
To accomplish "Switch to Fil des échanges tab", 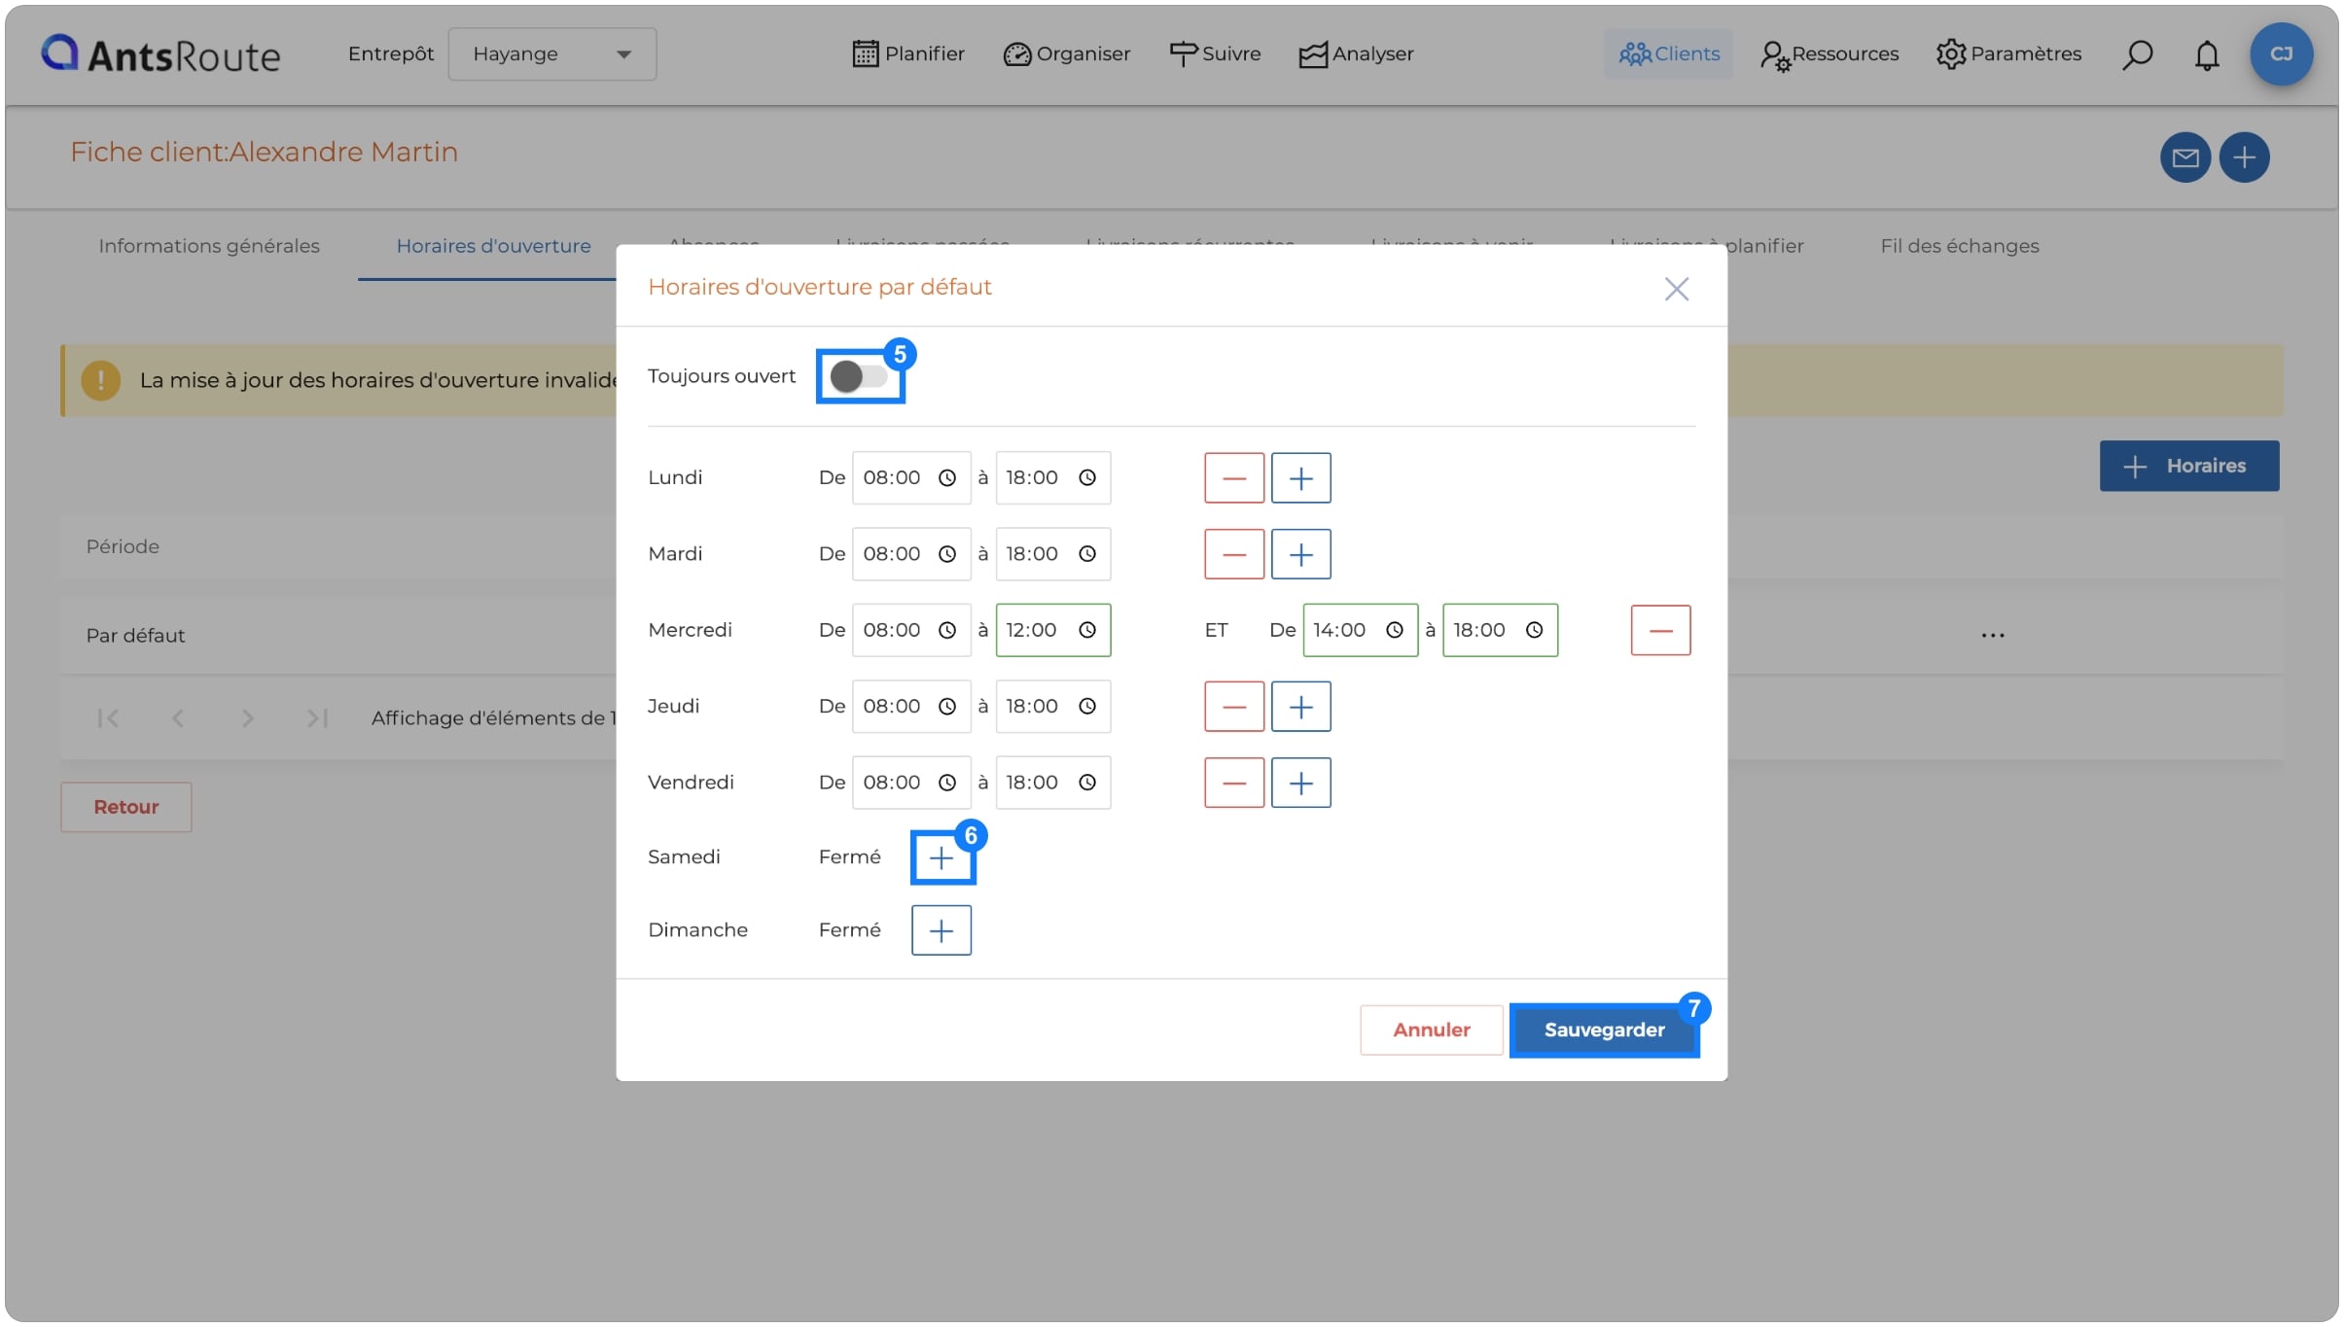I will click(x=1959, y=246).
